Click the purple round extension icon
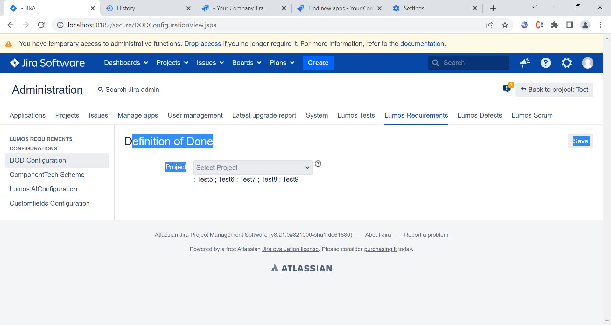This screenshot has height=325, width=611. click(x=524, y=25)
